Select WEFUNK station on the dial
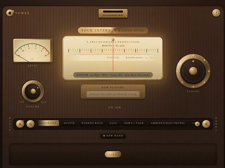 113,58
